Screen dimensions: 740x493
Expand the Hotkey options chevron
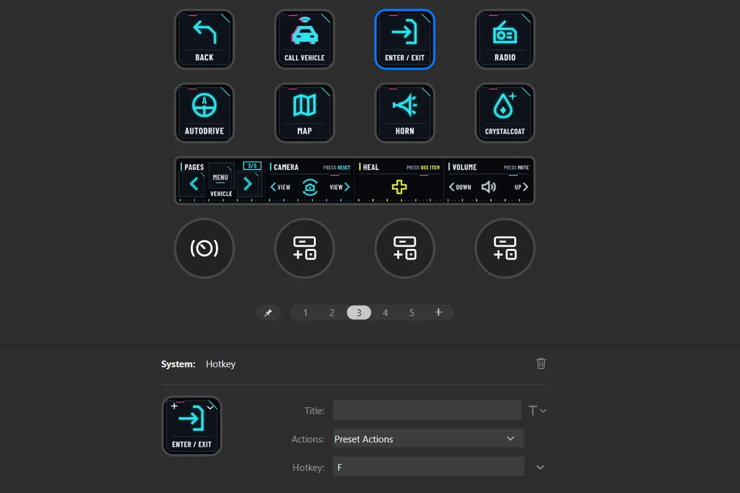point(540,468)
